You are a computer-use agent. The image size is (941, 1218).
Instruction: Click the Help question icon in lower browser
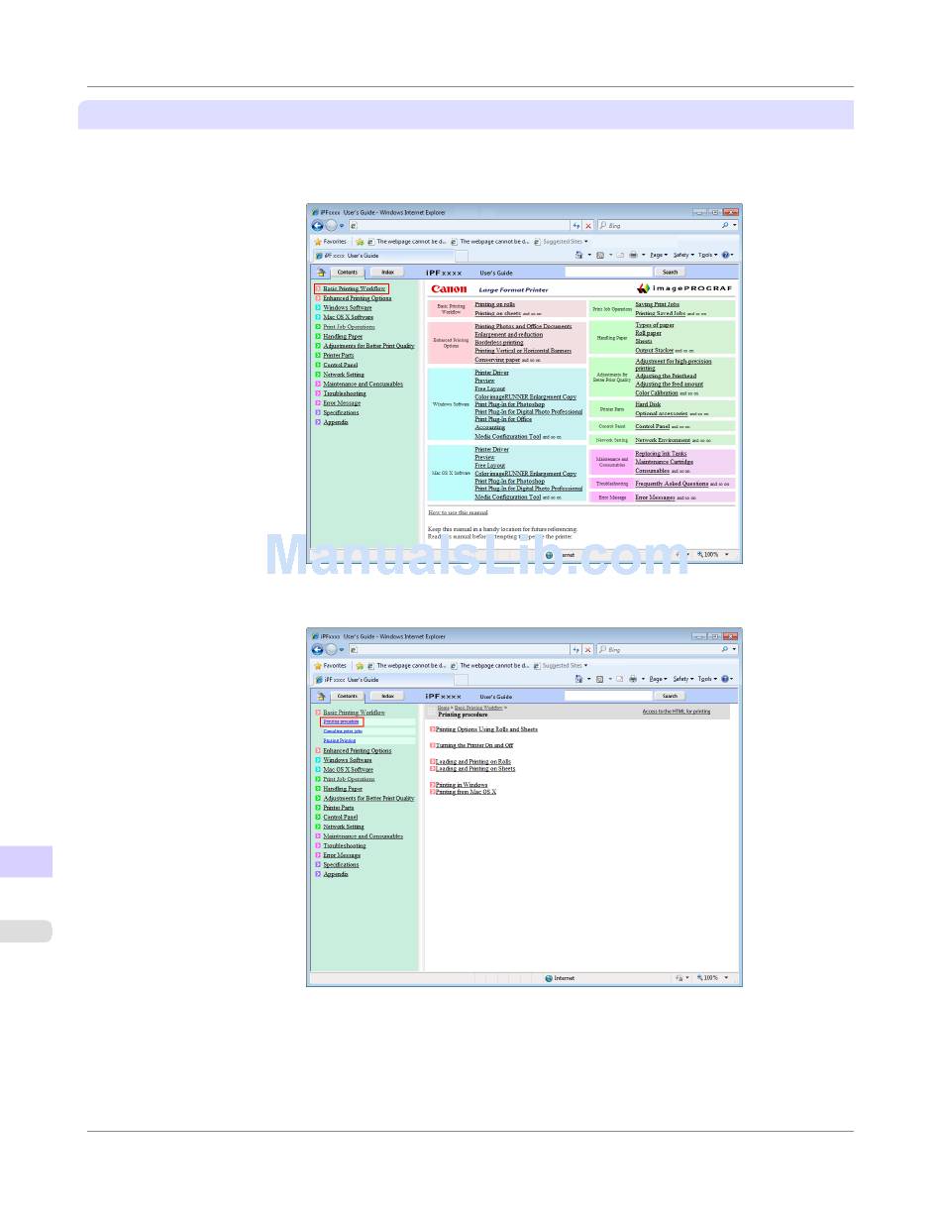click(726, 679)
